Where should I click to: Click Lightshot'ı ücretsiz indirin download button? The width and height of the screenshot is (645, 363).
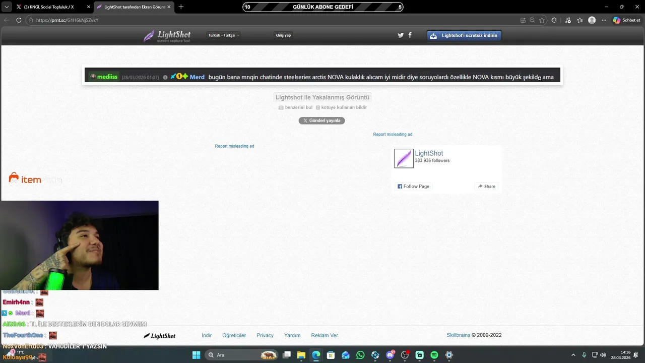click(x=464, y=35)
